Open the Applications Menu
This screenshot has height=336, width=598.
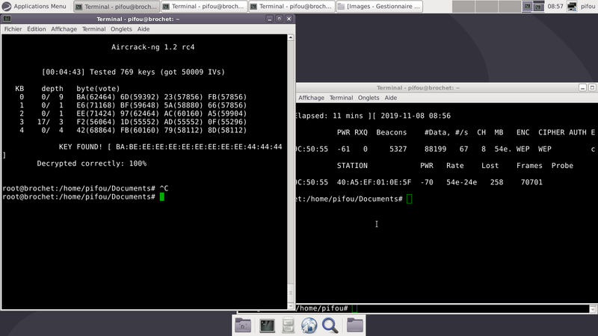(x=34, y=6)
